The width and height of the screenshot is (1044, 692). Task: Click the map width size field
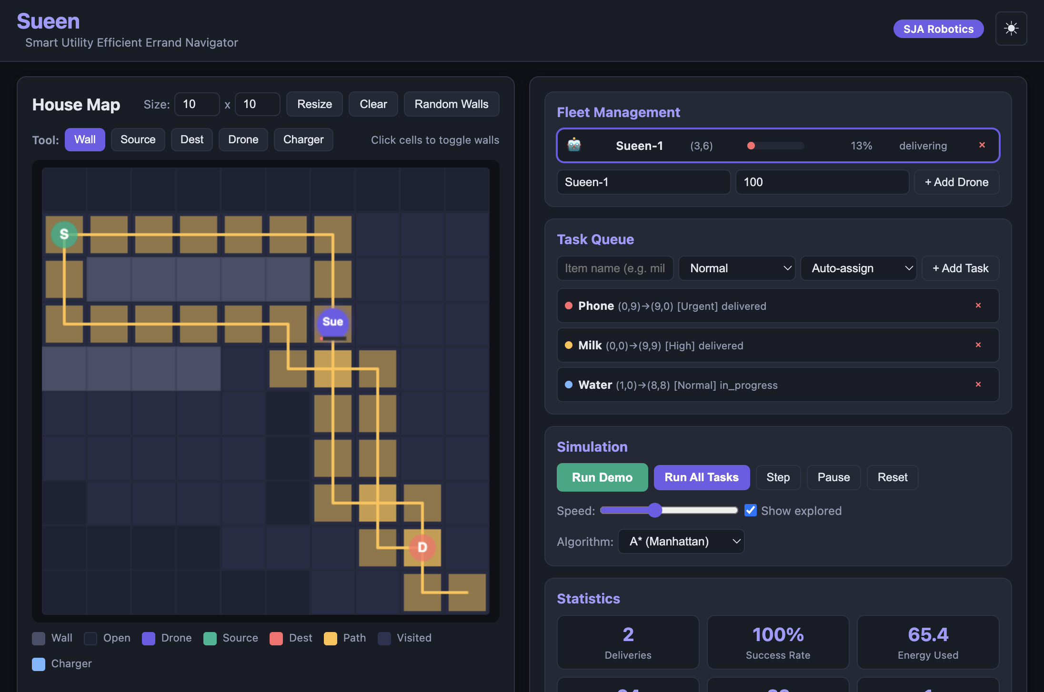coord(197,104)
